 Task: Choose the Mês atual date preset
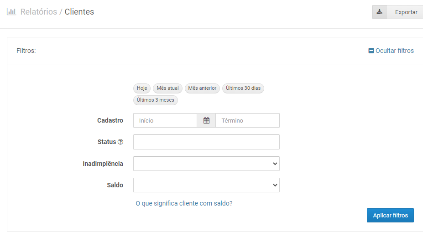point(167,88)
